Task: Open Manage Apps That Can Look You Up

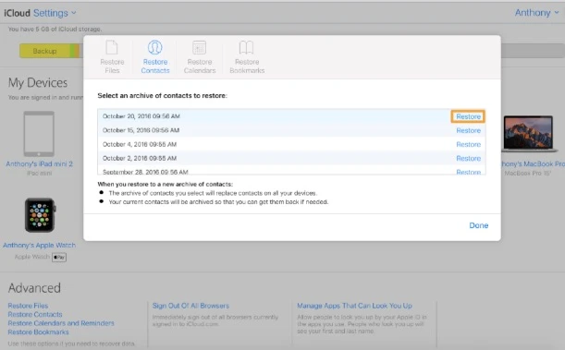Action: [354, 306]
